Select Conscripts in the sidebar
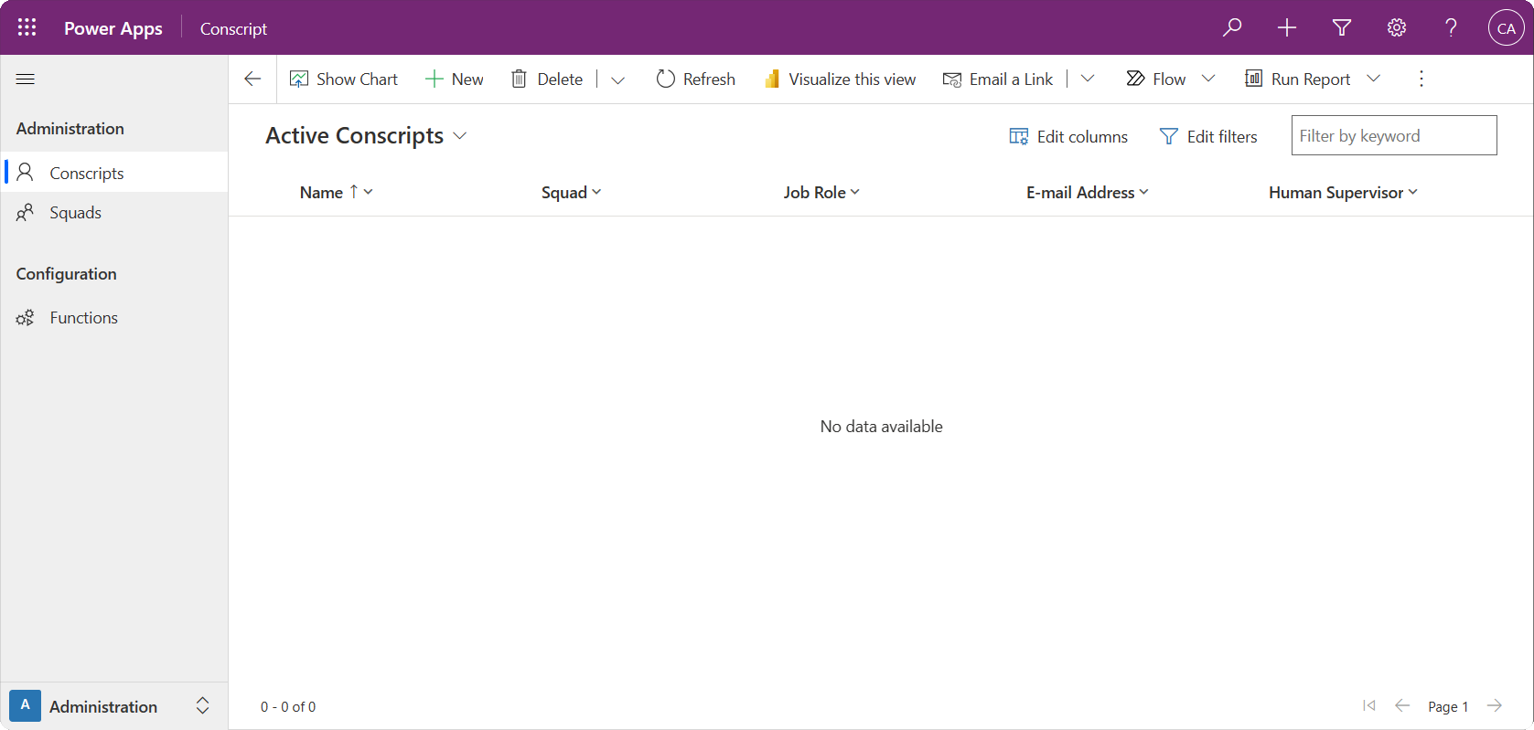 coord(114,173)
